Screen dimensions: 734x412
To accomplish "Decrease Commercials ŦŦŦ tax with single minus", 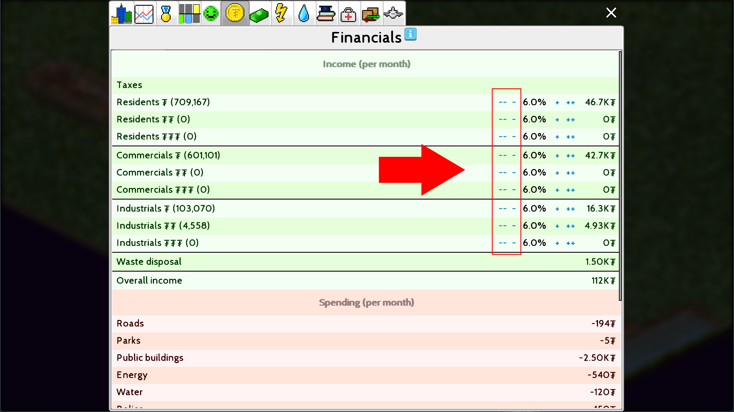I will click(514, 190).
